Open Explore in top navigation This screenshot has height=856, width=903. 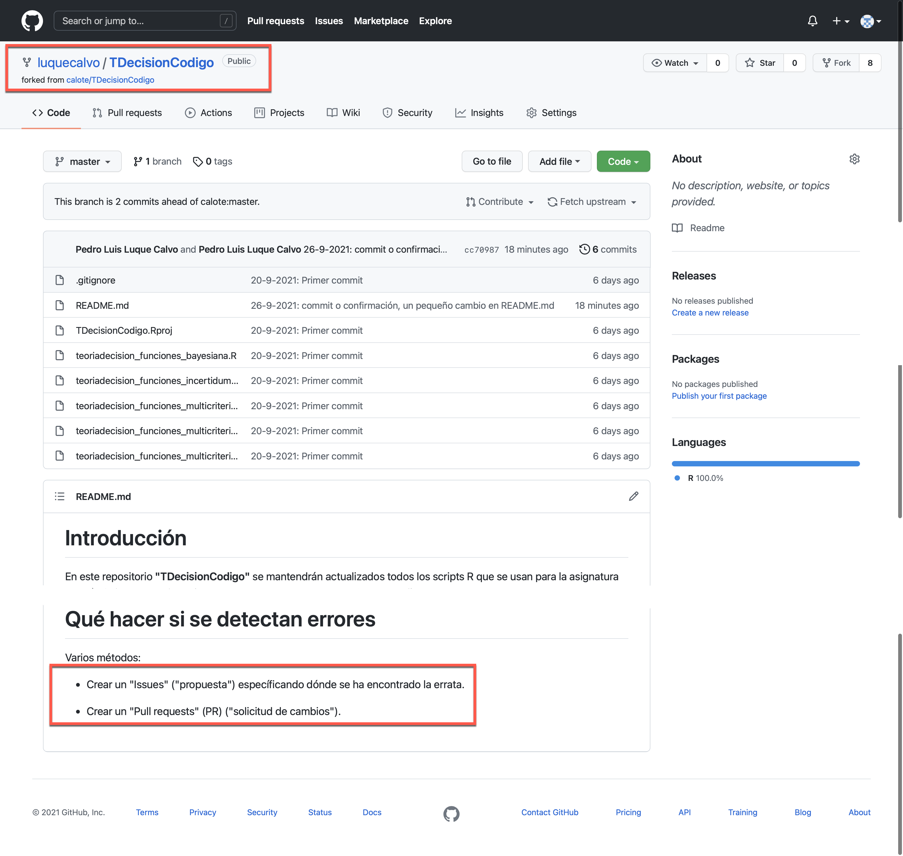point(435,21)
